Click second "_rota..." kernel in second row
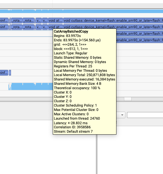163x174 pixels. pos(28,27)
